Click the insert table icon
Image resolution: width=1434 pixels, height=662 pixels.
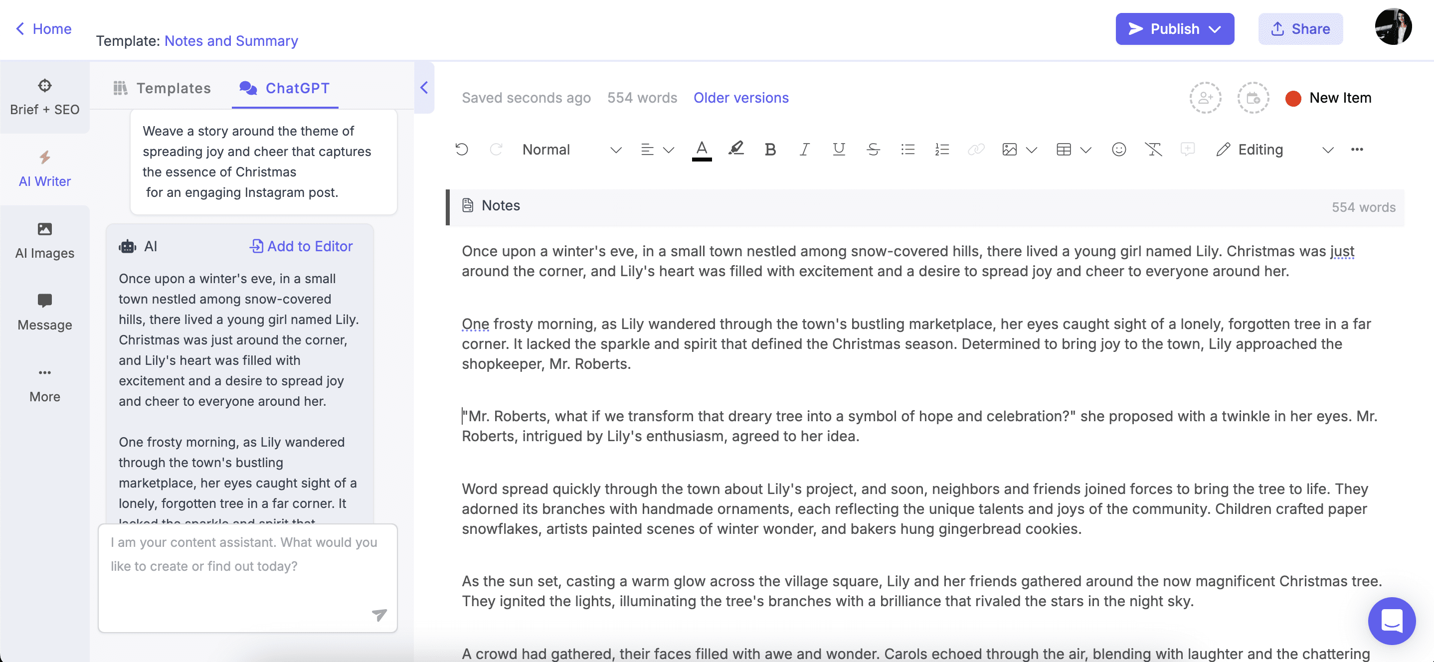[x=1063, y=149]
